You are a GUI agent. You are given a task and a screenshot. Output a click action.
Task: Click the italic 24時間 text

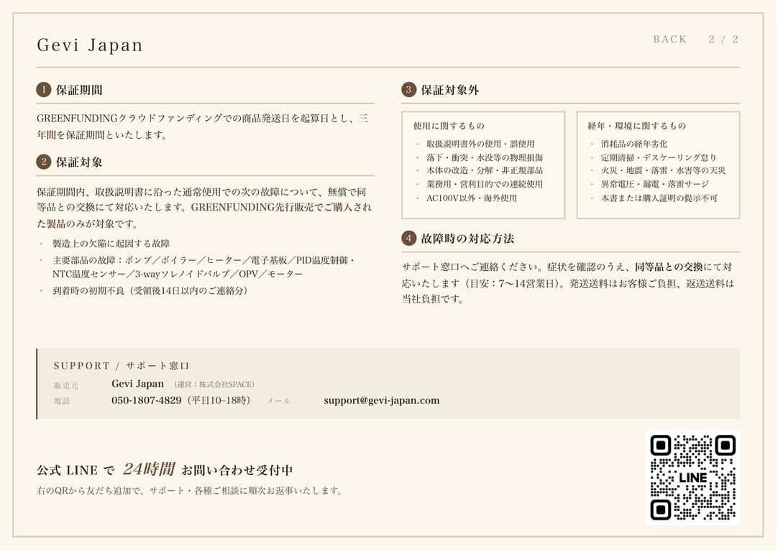tap(148, 469)
